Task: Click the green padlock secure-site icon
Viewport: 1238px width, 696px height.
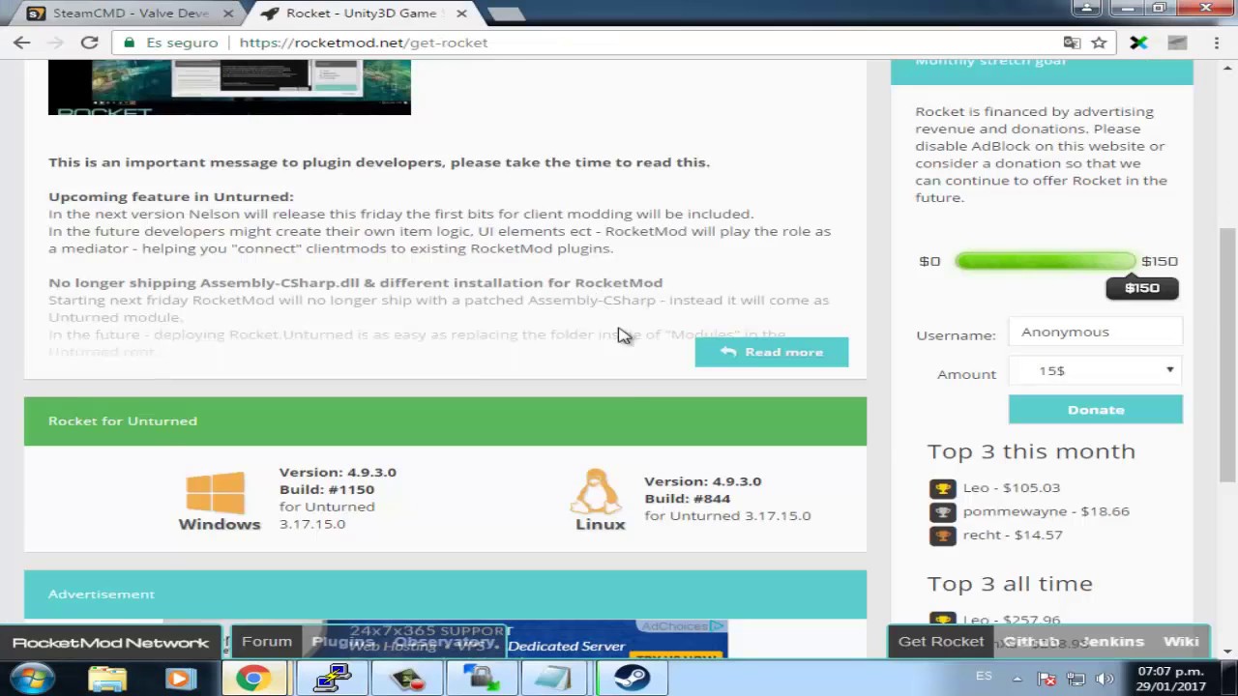Action: coord(129,43)
